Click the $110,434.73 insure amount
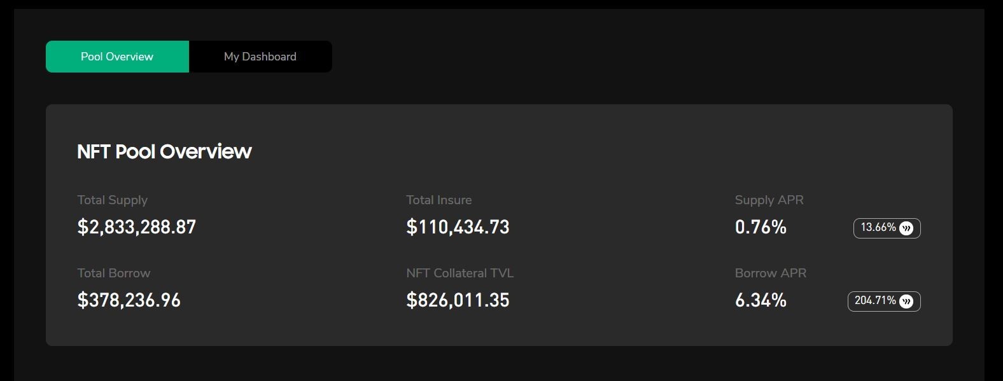 (x=458, y=227)
